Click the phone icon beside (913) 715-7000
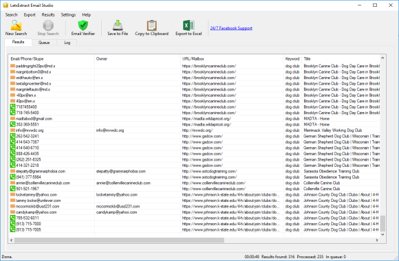 12,224
